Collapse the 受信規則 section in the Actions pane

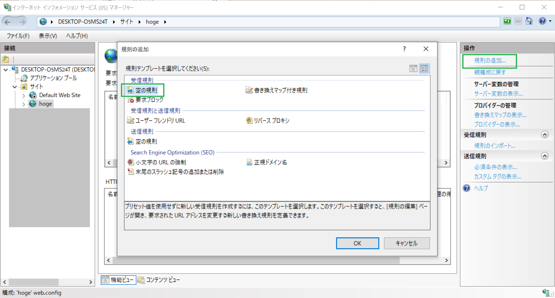(545, 135)
